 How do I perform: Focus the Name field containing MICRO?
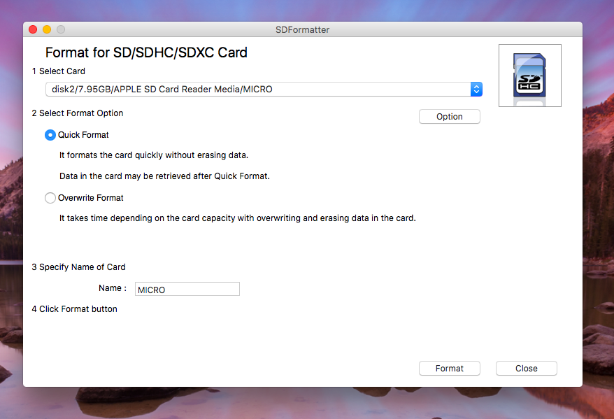pyautogui.click(x=187, y=289)
